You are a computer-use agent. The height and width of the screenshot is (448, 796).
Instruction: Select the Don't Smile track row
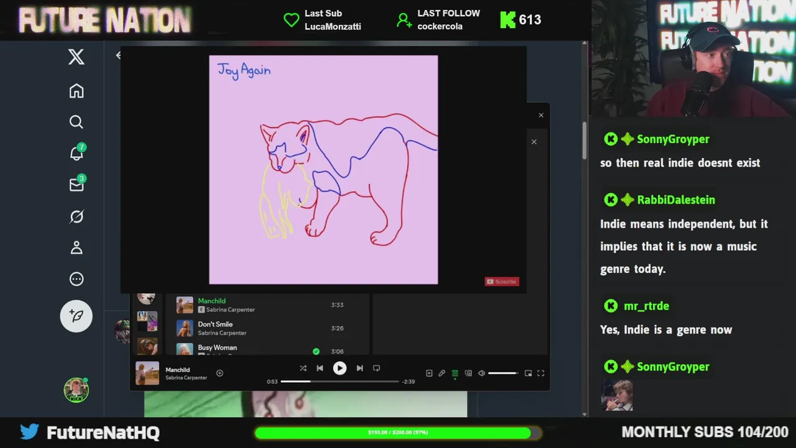(267, 328)
